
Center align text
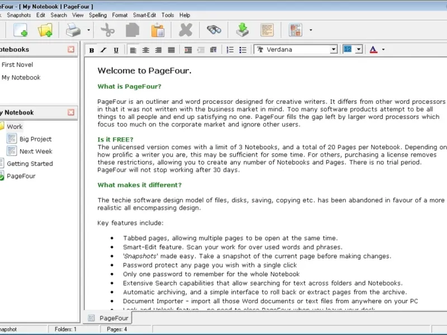(x=146, y=50)
